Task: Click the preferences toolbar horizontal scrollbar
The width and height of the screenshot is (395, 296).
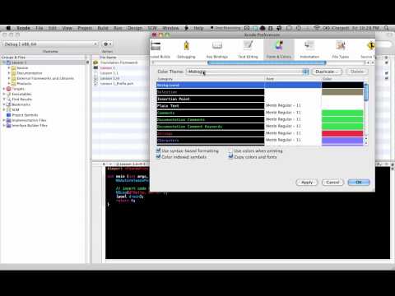Action: (267, 62)
